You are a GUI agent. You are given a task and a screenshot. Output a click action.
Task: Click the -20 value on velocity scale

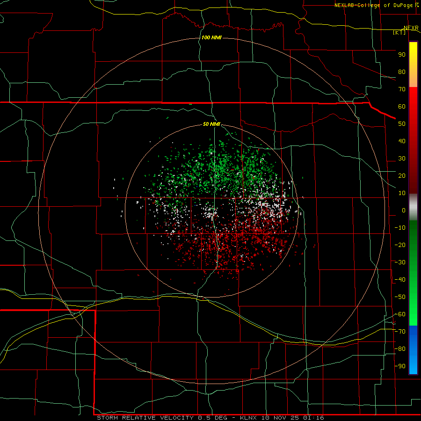pyautogui.click(x=400, y=245)
